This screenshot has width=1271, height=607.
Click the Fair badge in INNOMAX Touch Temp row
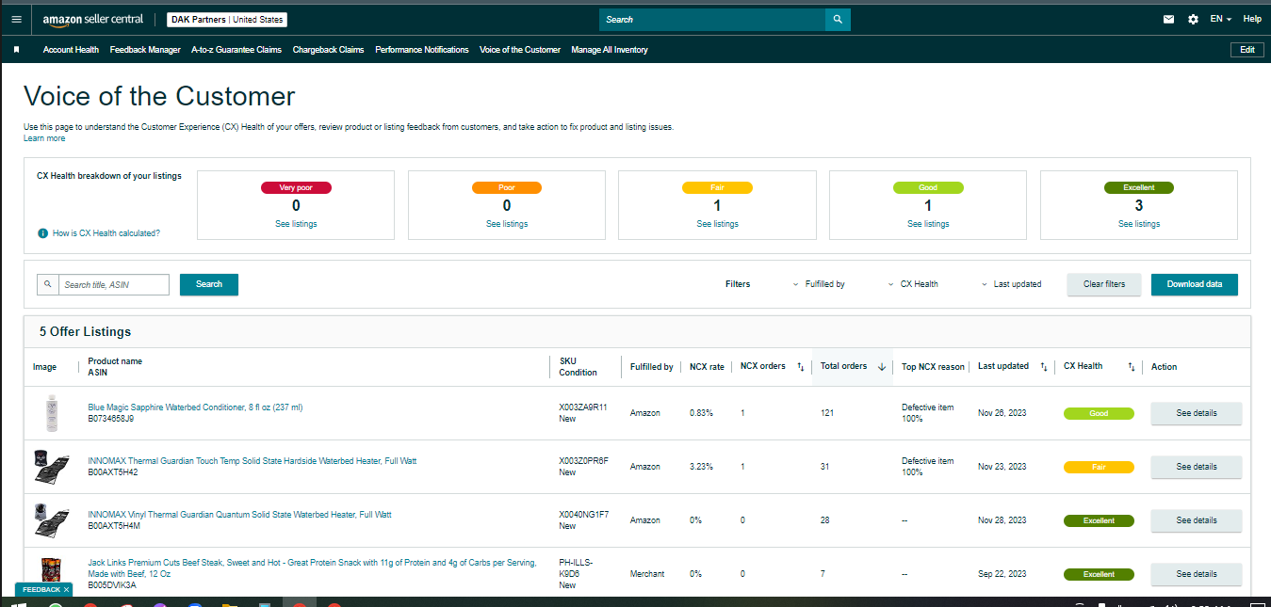coord(1099,467)
